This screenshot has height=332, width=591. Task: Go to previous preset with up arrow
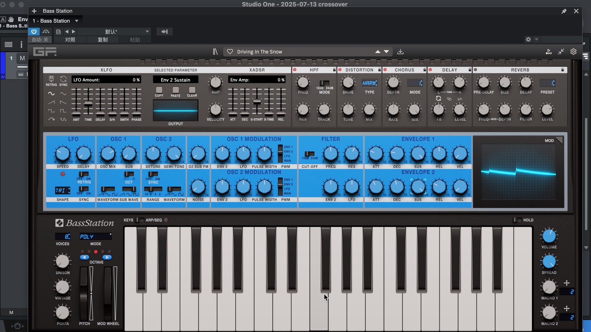(378, 52)
